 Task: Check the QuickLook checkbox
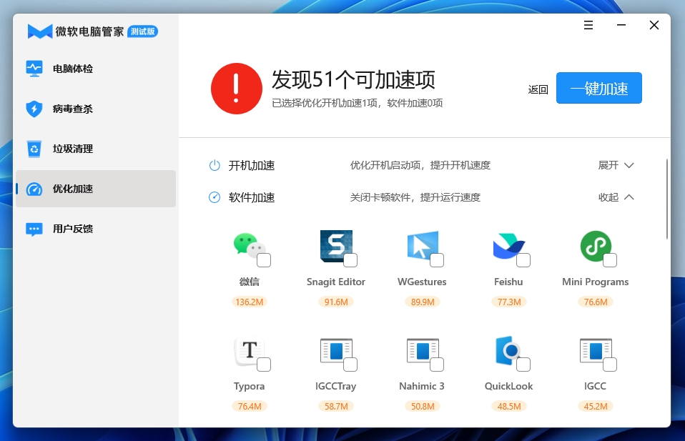[523, 365]
